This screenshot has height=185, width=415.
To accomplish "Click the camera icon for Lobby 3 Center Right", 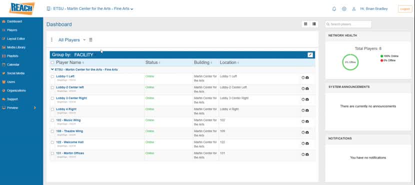I will tap(307, 99).
